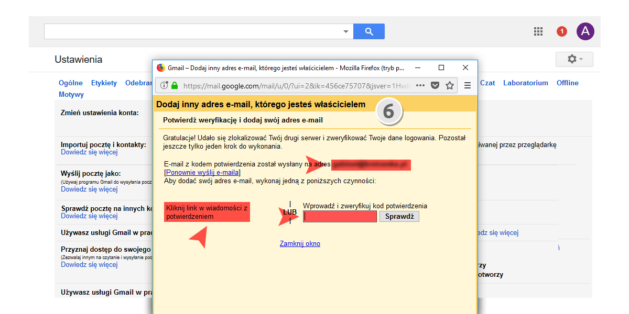Click the Ustawienia page heading
Image resolution: width=629 pixels, height=314 pixels.
(x=79, y=60)
